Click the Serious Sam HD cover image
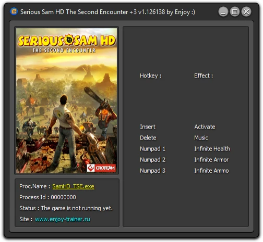The height and width of the screenshot is (242, 263). [x=67, y=100]
